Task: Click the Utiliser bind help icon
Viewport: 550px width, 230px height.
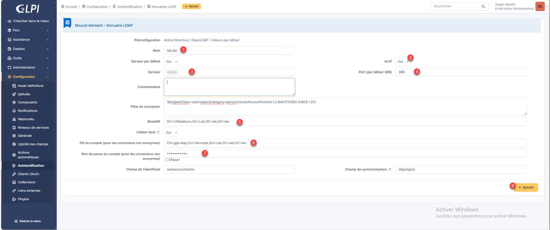Action: pyautogui.click(x=158, y=132)
